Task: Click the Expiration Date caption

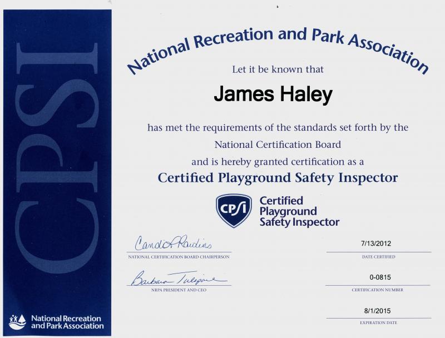Action: (378, 322)
